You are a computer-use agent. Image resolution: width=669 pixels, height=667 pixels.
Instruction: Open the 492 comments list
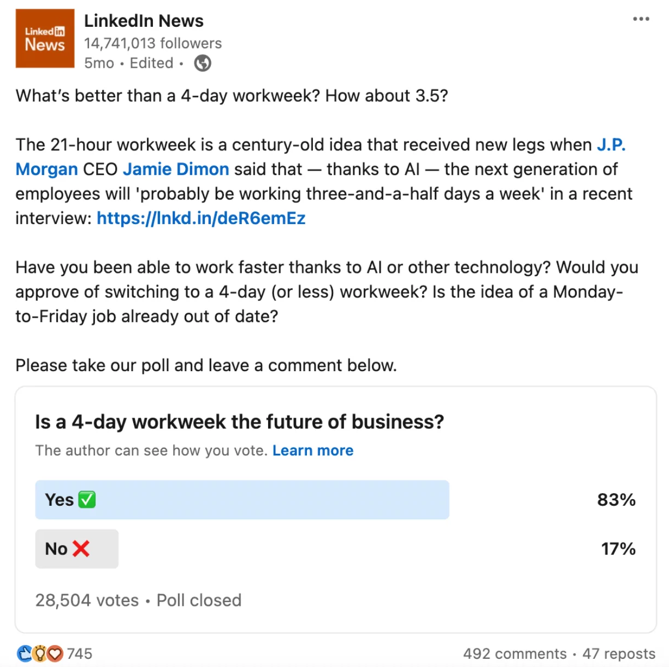tap(514, 653)
